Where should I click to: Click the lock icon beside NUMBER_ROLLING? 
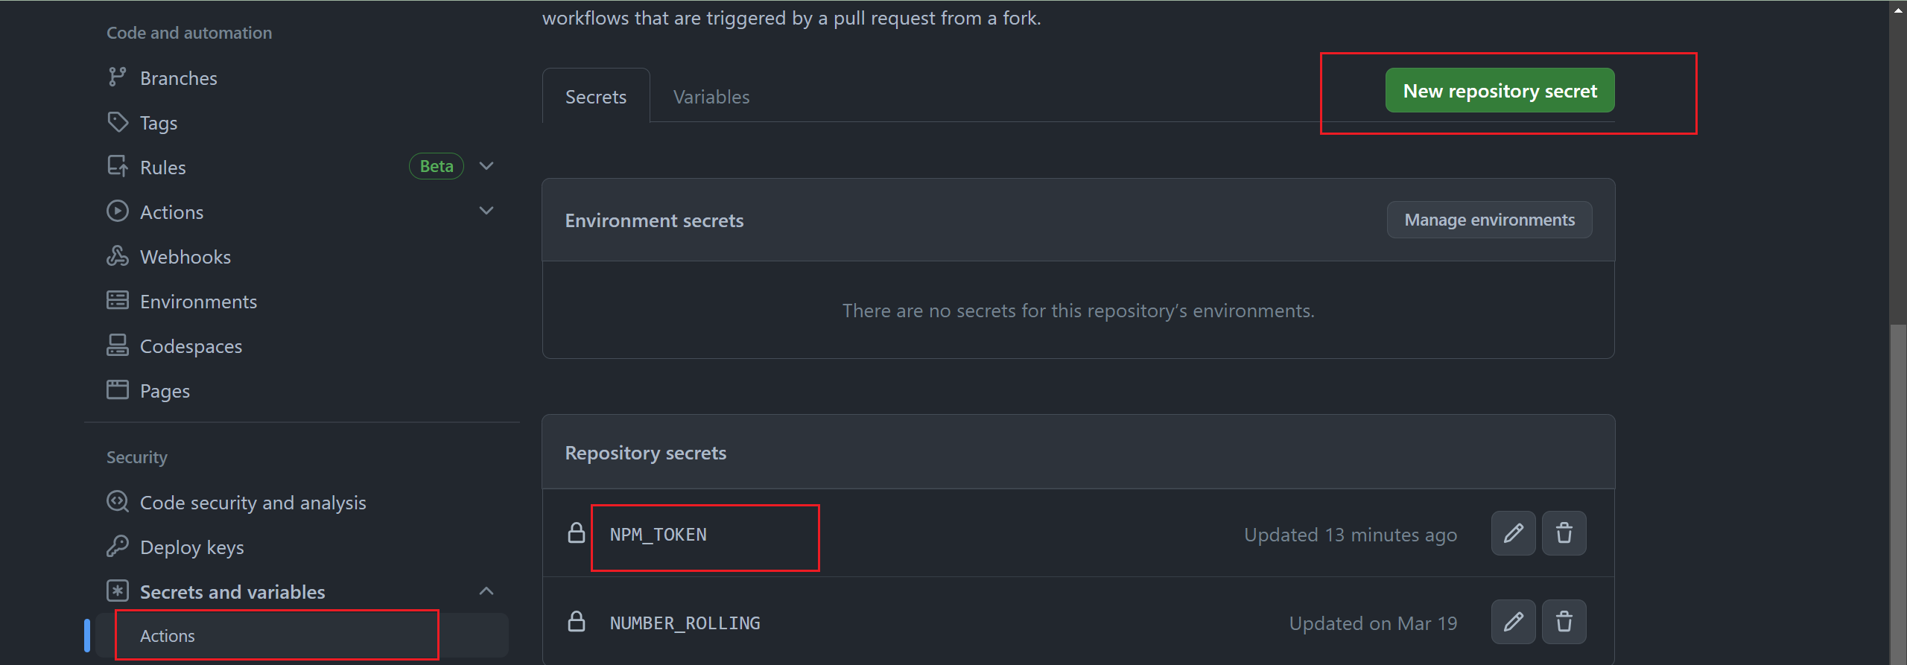click(x=576, y=622)
